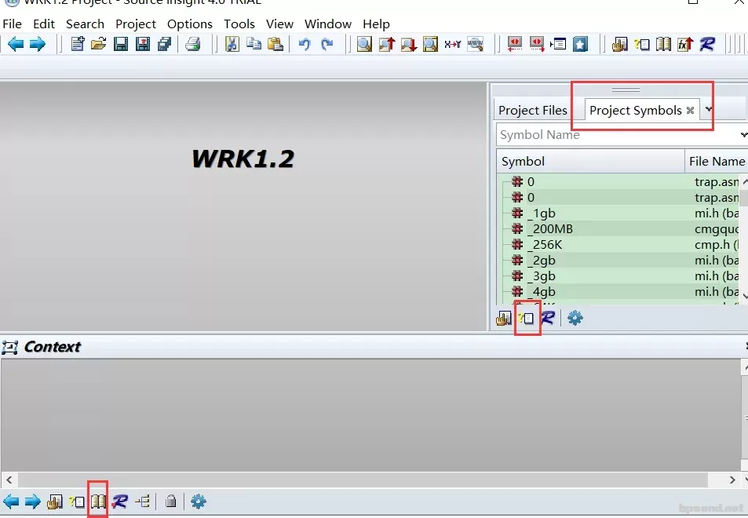Click Lookup References R in Project Symbols panel

point(548,318)
